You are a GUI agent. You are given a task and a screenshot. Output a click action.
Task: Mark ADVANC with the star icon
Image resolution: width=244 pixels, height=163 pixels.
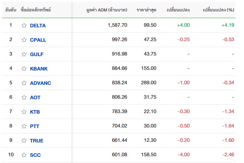(x=24, y=83)
